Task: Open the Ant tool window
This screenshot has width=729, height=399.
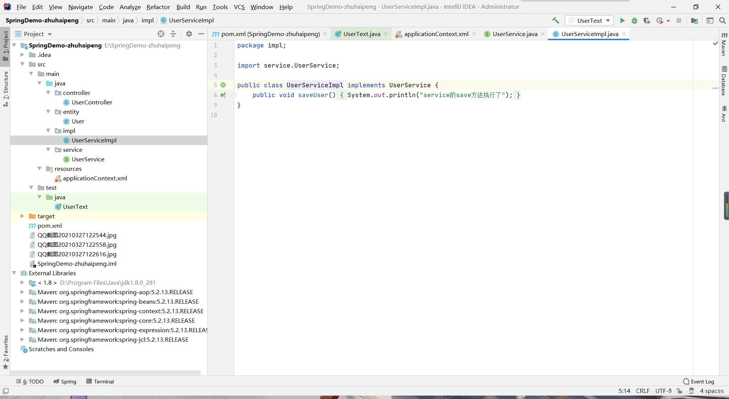Action: 724,114
